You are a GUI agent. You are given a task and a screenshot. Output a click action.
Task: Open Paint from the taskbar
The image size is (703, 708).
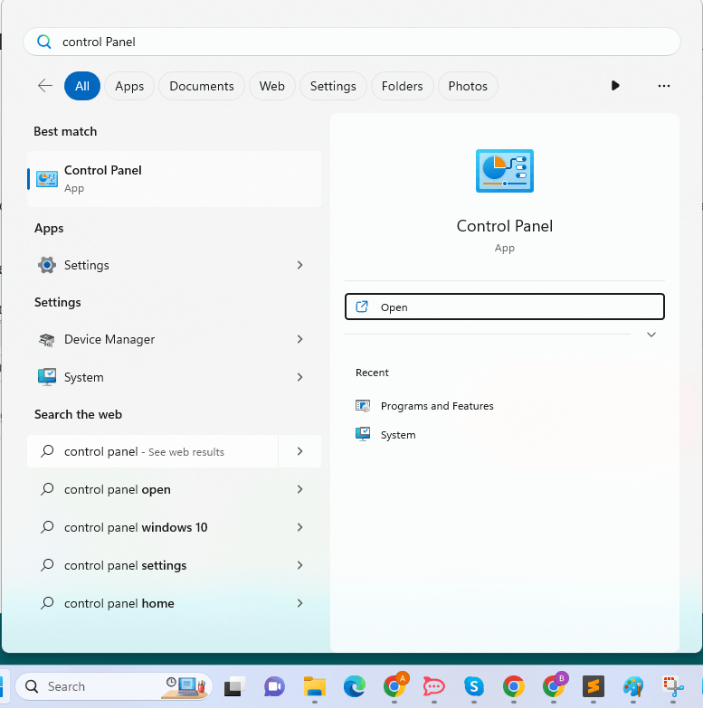click(x=632, y=686)
